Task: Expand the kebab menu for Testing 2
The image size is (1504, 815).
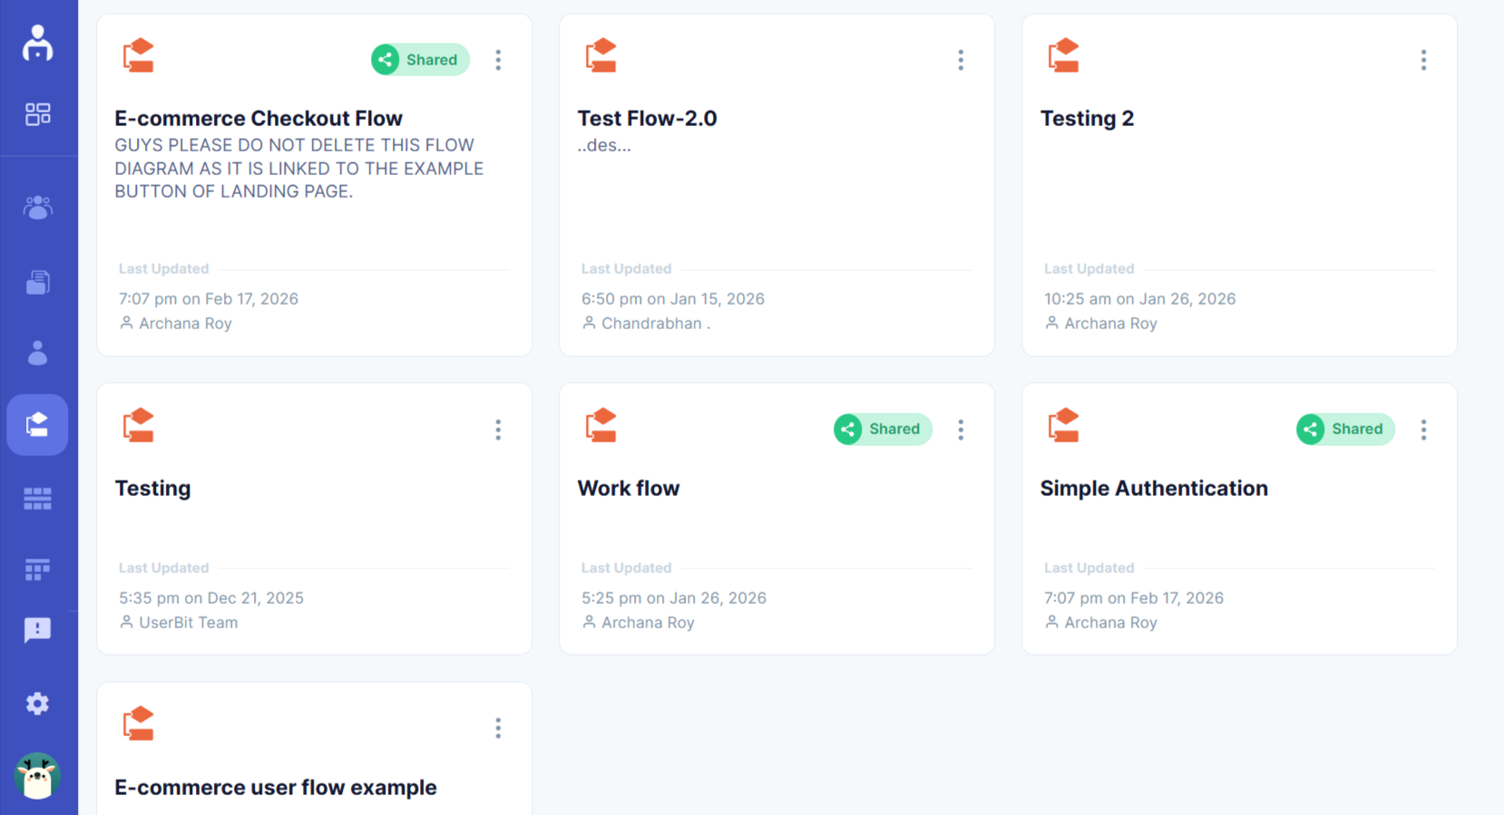Action: tap(1423, 60)
